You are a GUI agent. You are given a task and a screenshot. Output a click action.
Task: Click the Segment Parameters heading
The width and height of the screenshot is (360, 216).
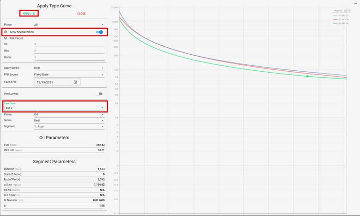pos(54,162)
